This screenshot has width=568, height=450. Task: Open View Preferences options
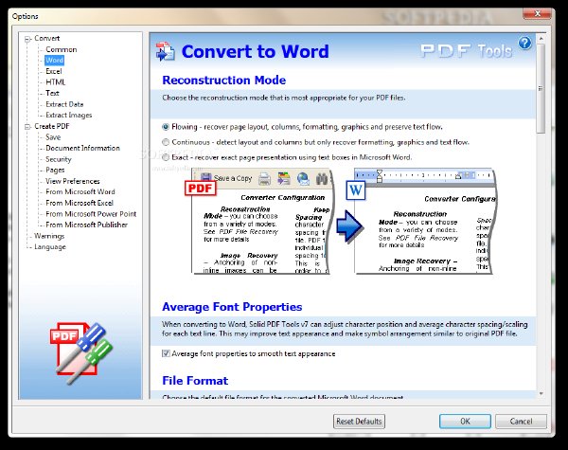[73, 181]
